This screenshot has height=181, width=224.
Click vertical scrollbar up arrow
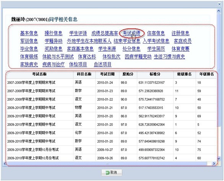[219, 11]
